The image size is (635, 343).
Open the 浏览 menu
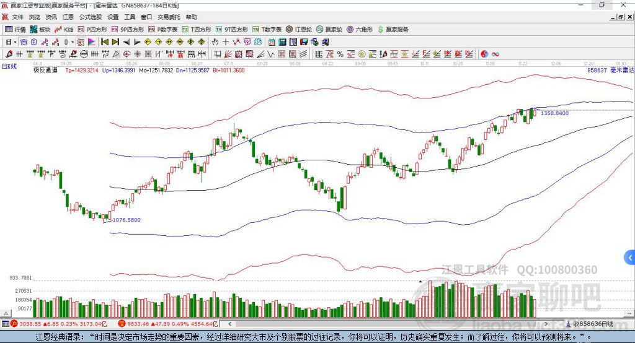35,17
